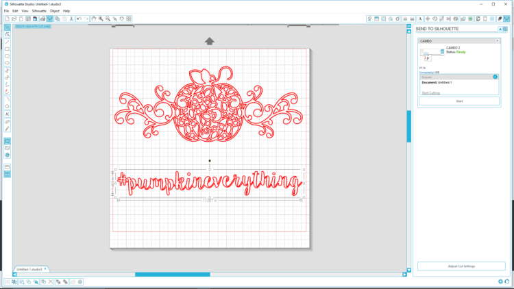The image size is (514, 289).
Task: Collapse the Send to Silhouette panel with up arrow
Action: pos(500,29)
